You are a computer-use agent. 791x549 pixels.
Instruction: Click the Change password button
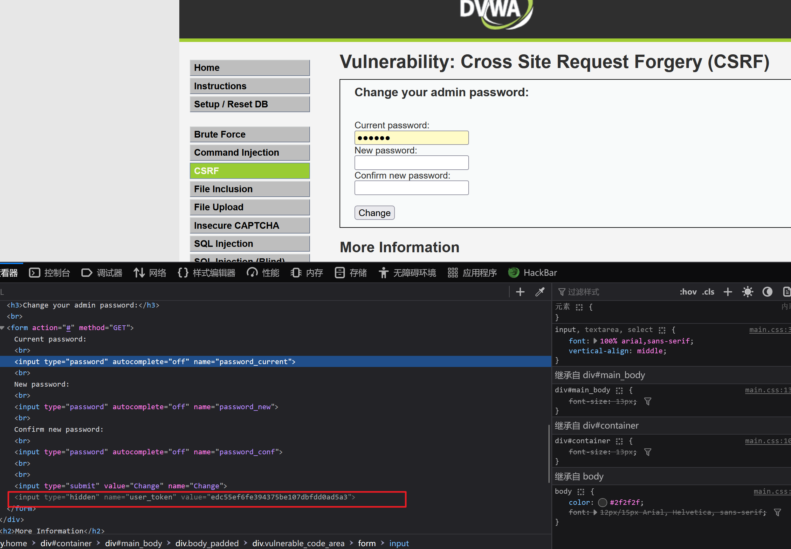point(375,212)
